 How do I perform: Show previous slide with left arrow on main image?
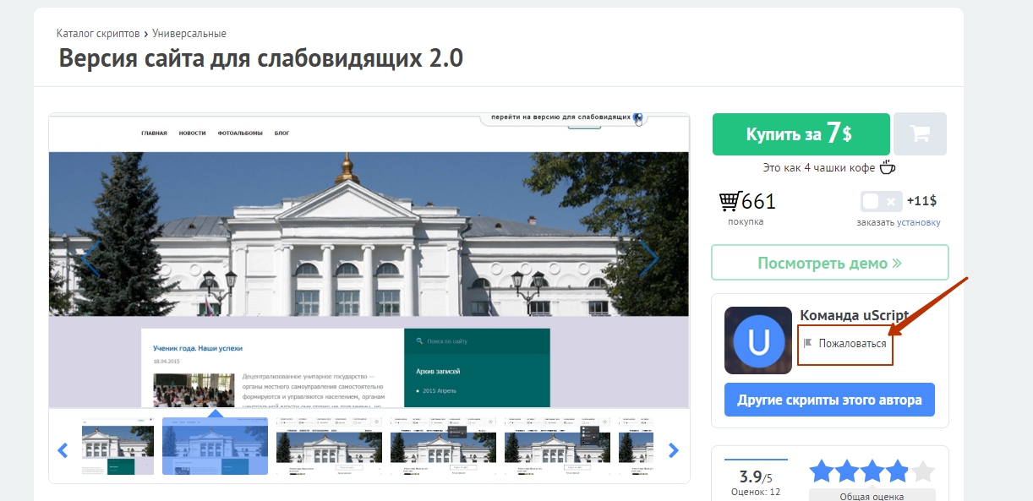90,260
